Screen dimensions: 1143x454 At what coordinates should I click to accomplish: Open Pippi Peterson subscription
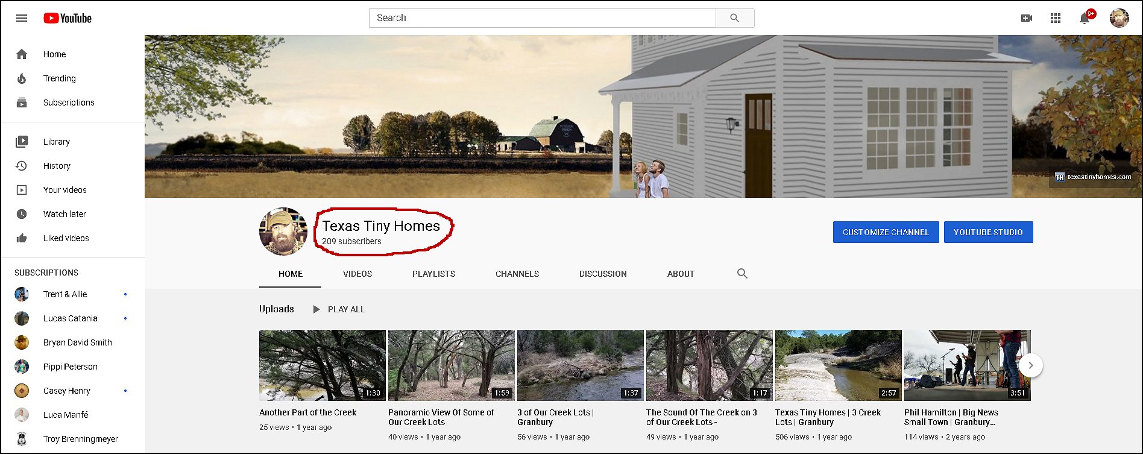[72, 367]
